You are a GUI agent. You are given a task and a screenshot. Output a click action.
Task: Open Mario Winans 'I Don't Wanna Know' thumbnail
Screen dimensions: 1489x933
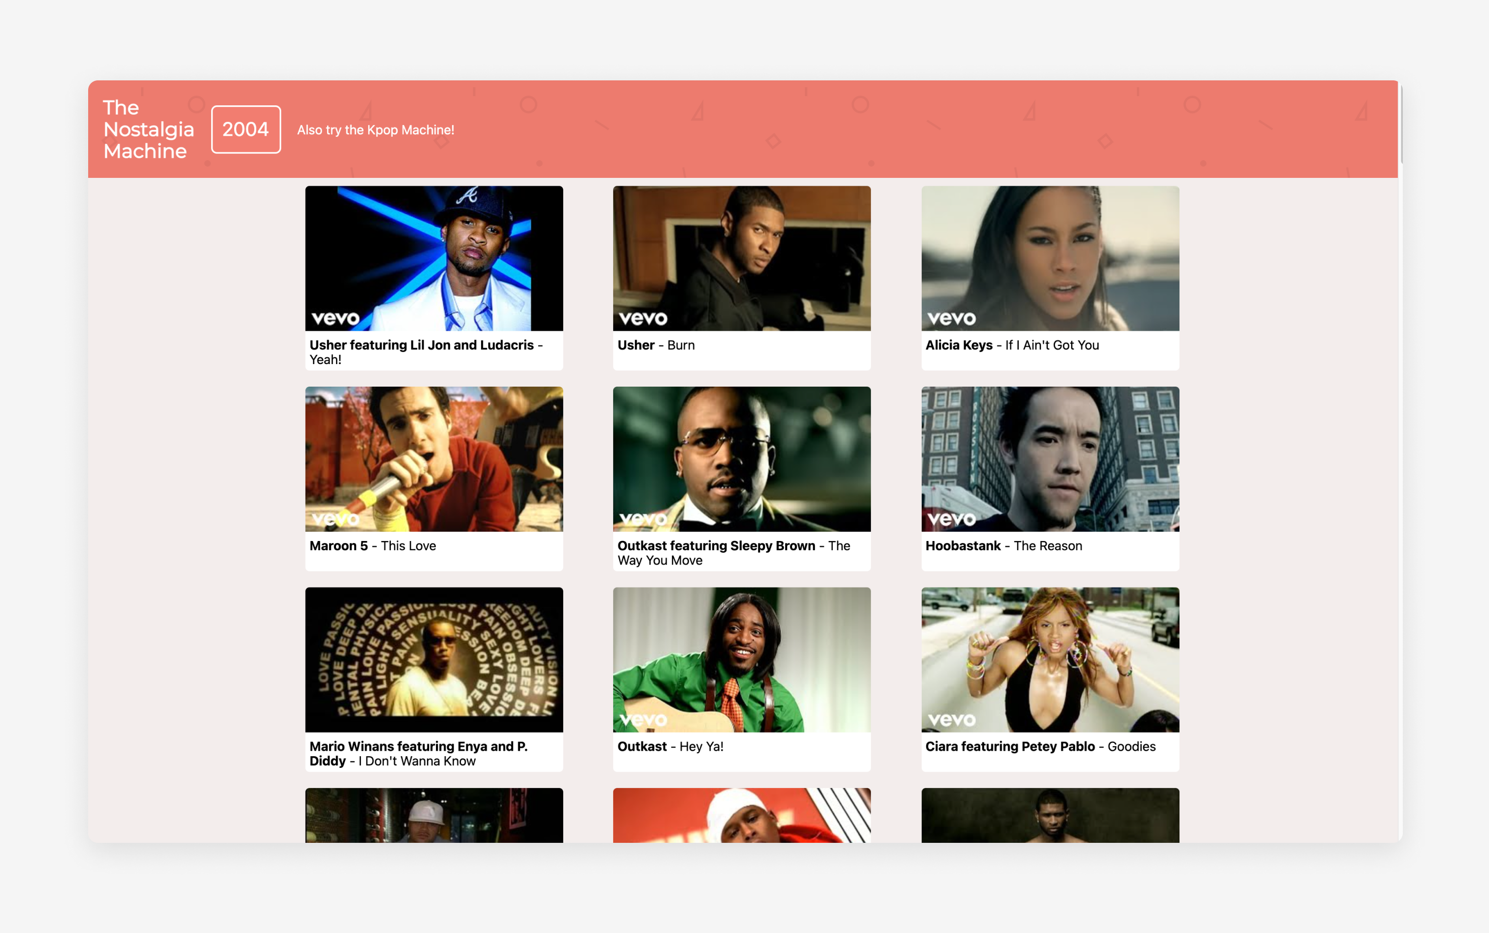pos(433,660)
